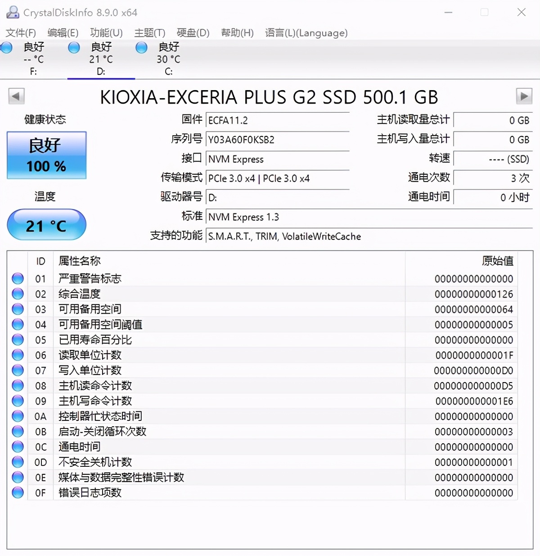Viewport: 540px width, 556px height.
Task: Open the 帮助(H) menu
Action: pos(237,33)
